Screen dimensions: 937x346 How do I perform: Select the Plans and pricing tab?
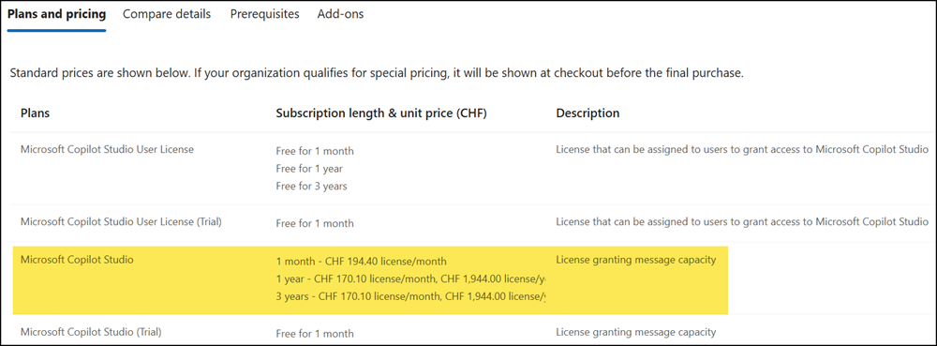(56, 14)
